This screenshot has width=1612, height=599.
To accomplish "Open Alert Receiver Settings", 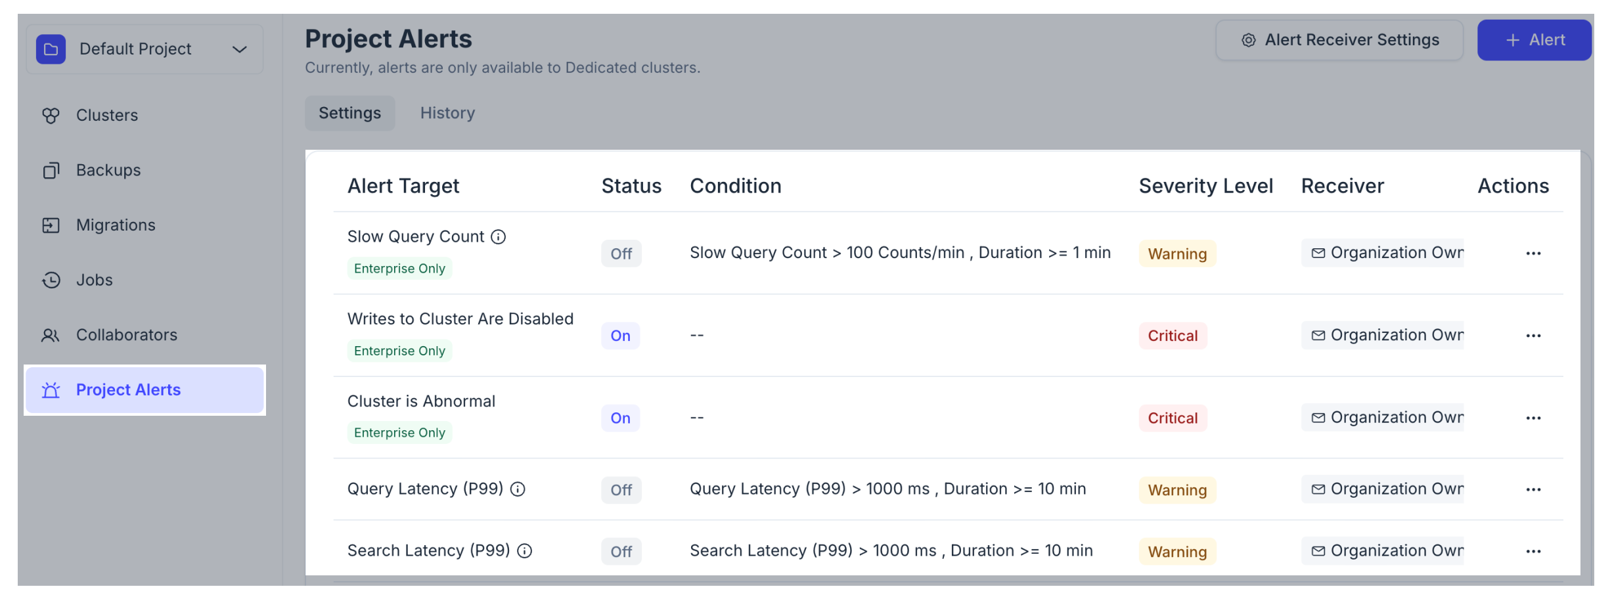I will pos(1339,40).
